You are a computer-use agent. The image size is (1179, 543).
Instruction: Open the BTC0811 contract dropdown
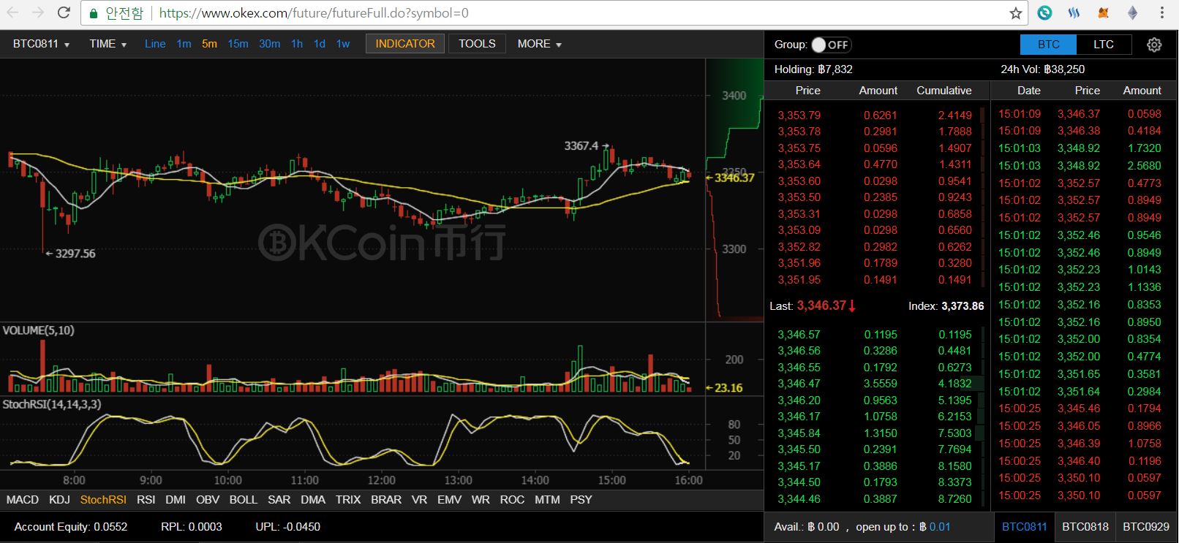(x=41, y=44)
